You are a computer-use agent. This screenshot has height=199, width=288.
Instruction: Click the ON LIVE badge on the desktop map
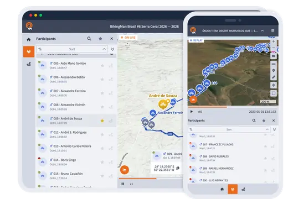(x=128, y=38)
